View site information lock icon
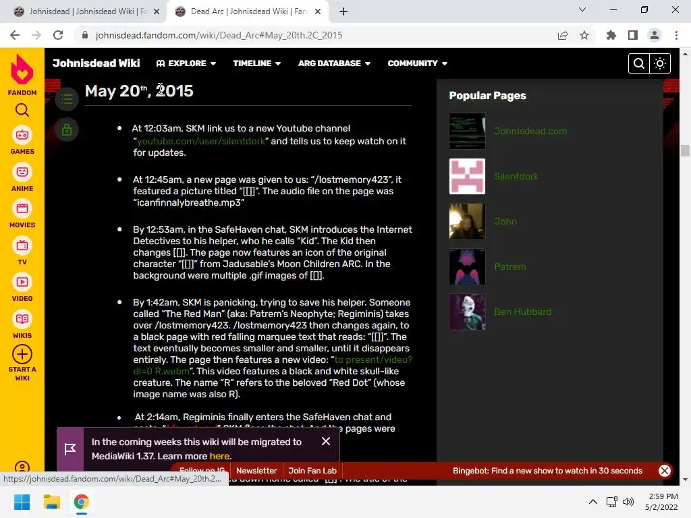 (85, 35)
